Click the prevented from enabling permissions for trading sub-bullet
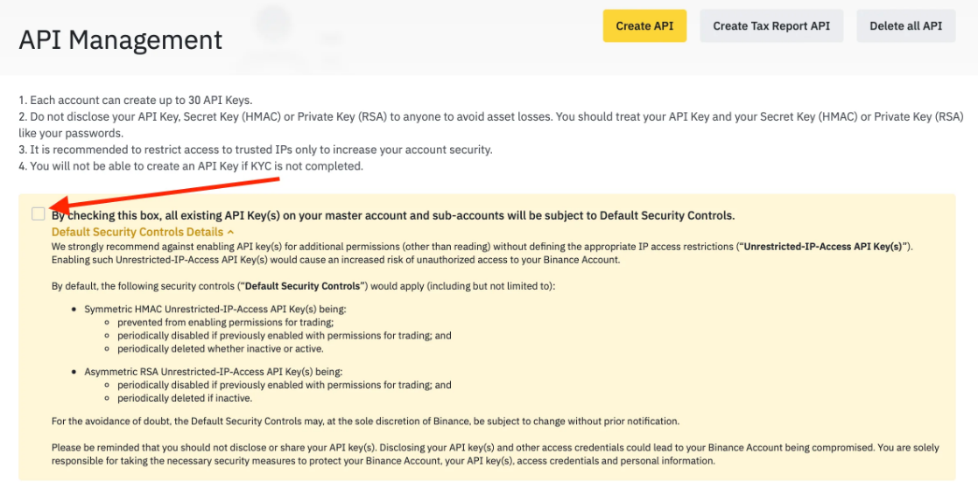978x482 pixels. tap(225, 322)
